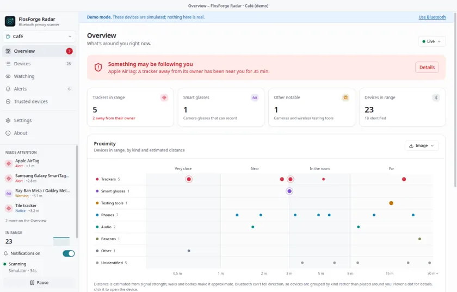Click the In Range sparkline chart
The width and height of the screenshot is (457, 292).
(61, 241)
